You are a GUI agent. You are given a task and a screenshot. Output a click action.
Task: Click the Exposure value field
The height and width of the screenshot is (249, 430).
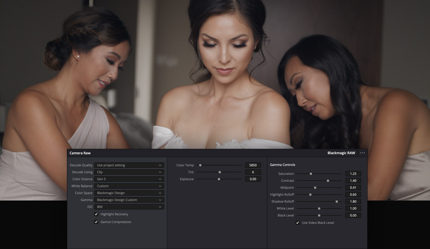[253, 179]
